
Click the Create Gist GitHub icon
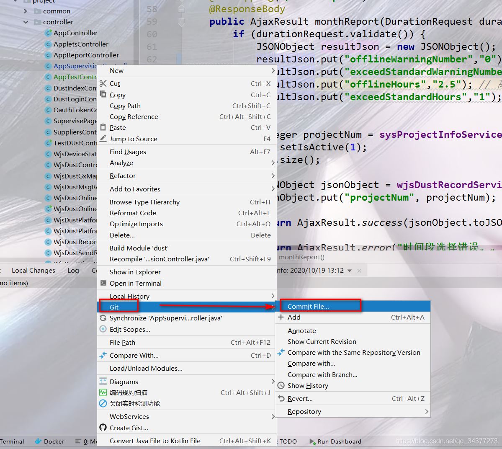[103, 428]
